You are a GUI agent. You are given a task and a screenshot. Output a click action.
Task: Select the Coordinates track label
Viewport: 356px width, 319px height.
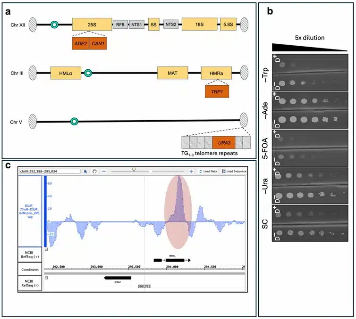coord(30,270)
